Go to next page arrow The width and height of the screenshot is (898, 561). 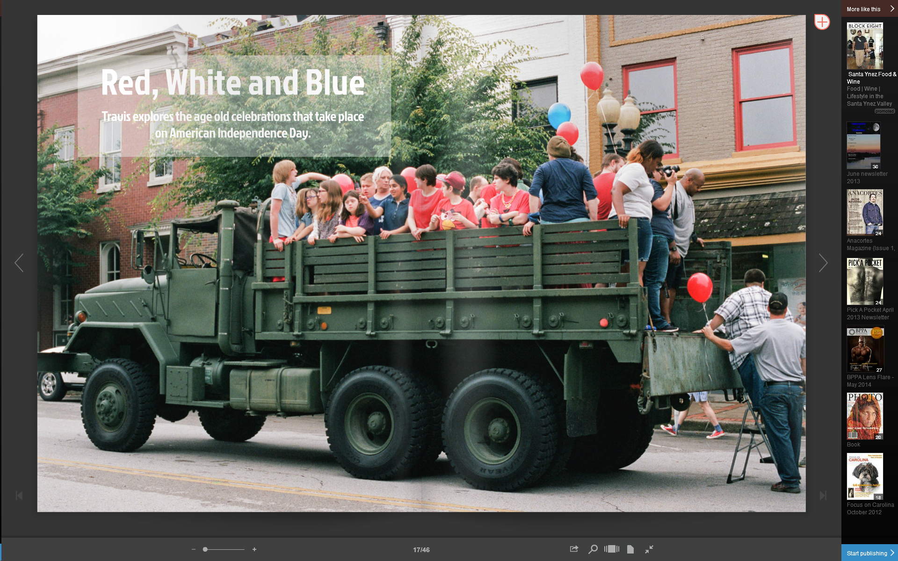(x=823, y=263)
